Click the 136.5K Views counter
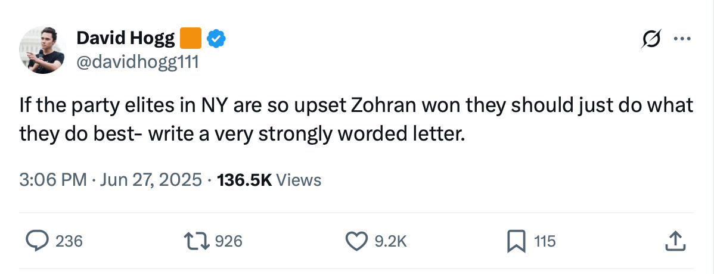Image resolution: width=714 pixels, height=274 pixels. pyautogui.click(x=269, y=180)
